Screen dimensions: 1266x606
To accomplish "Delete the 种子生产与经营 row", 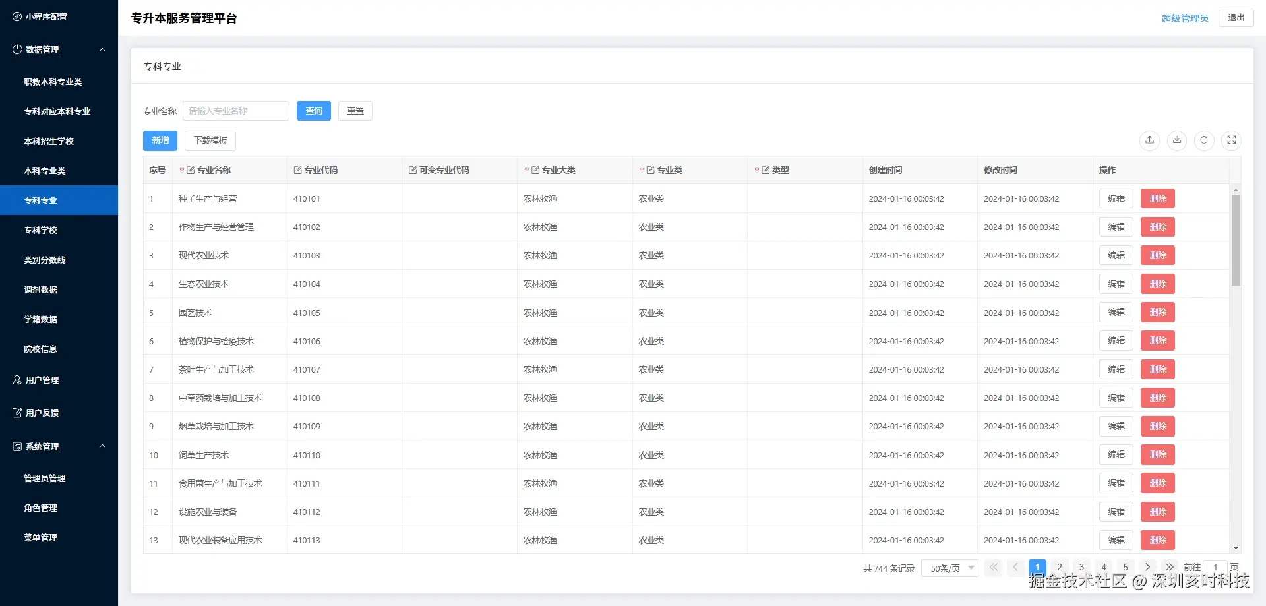I will tap(1158, 198).
